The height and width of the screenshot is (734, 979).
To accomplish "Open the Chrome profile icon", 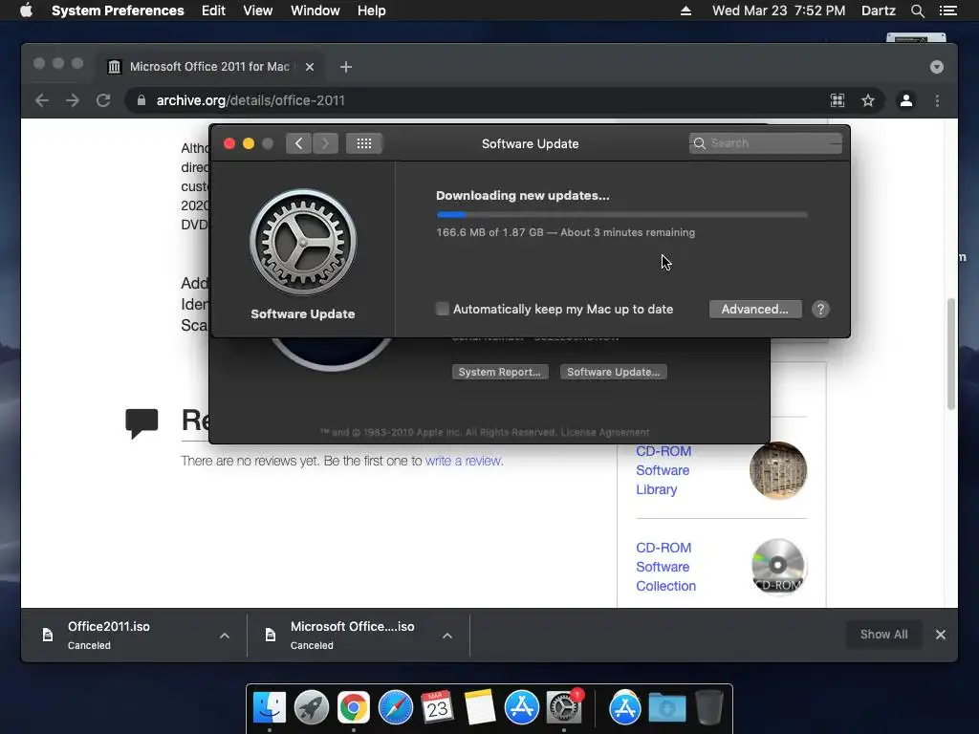I will coord(906,100).
